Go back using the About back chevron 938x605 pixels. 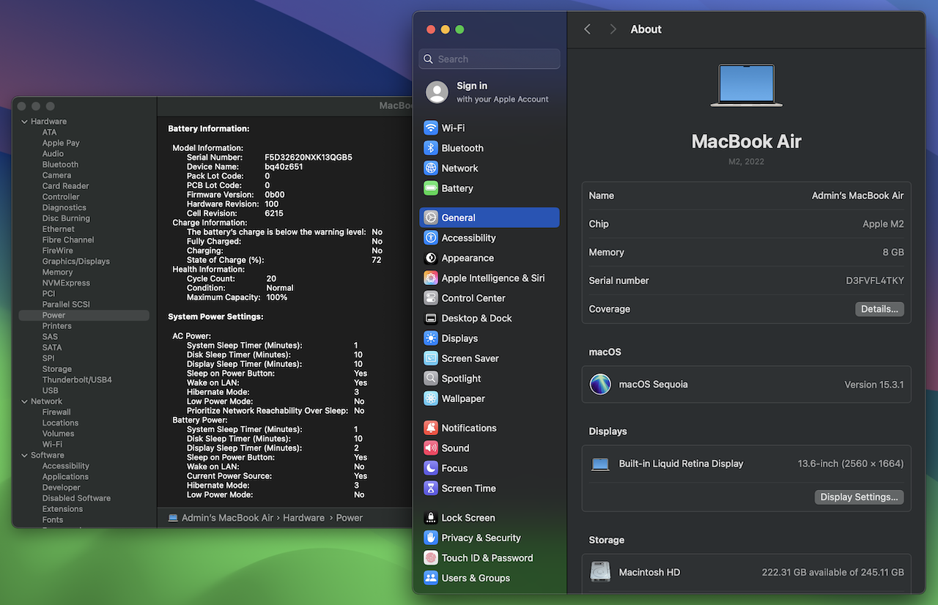click(588, 29)
